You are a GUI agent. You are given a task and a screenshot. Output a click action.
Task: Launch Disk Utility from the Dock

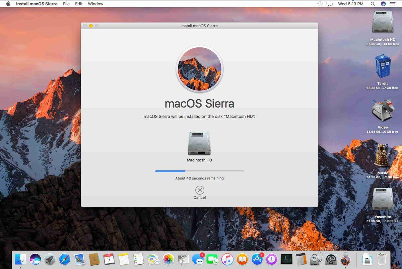316,259
